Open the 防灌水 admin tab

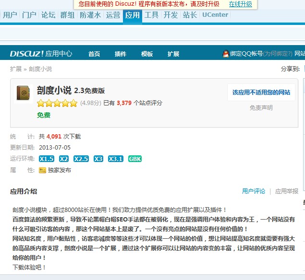(x=90, y=15)
